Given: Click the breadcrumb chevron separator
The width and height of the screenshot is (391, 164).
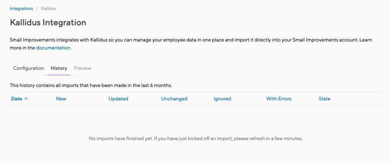Looking at the screenshot, I should [x=37, y=8].
